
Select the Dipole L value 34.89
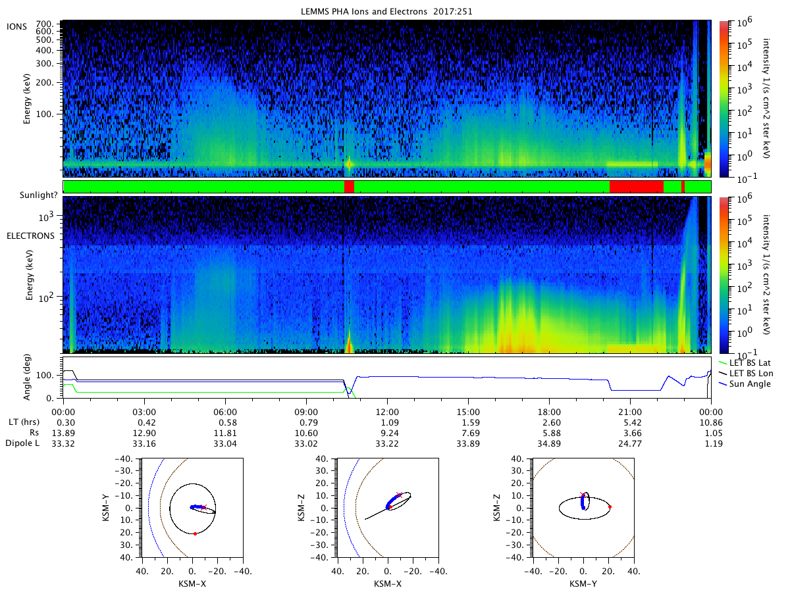(x=549, y=444)
